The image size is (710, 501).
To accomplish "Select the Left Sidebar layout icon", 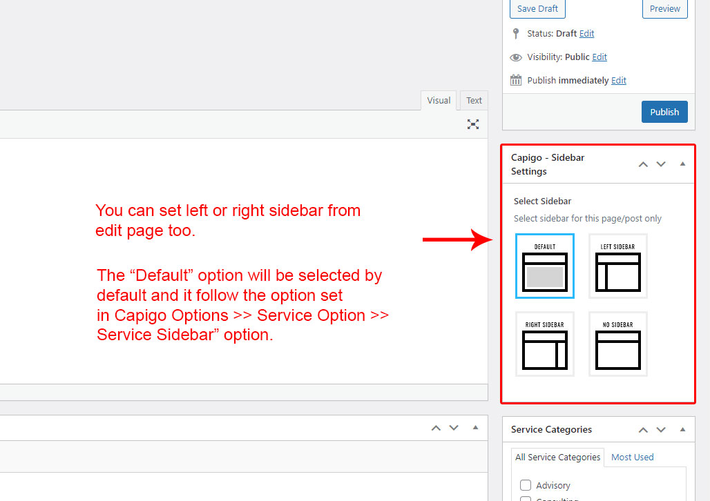I will tap(617, 266).
